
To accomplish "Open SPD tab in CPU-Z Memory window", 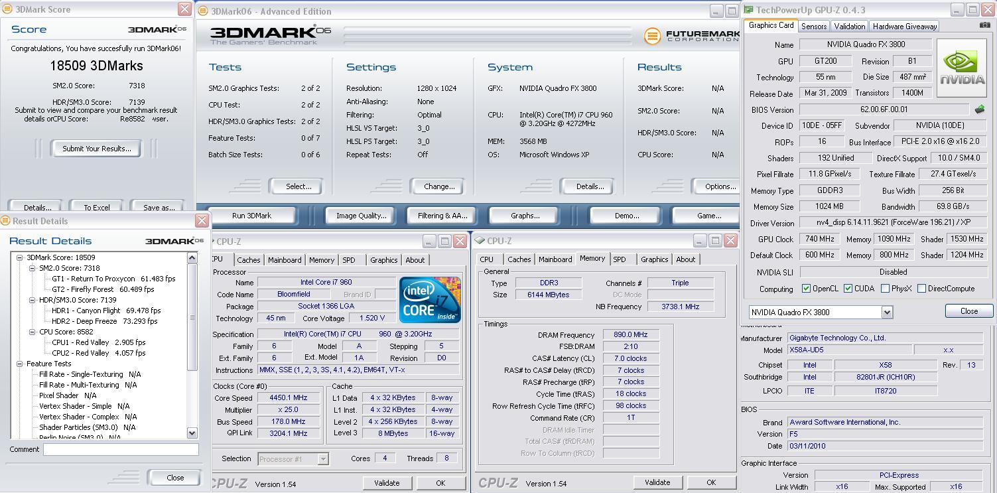I will pos(620,259).
